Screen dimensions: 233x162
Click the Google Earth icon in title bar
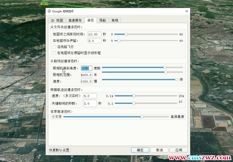click(x=49, y=11)
